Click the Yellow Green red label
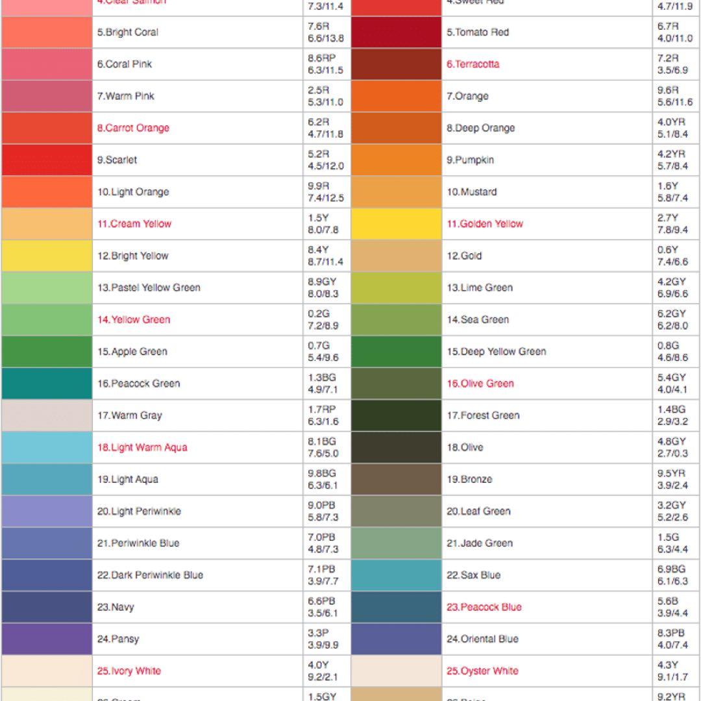The height and width of the screenshot is (701, 701). (x=134, y=319)
